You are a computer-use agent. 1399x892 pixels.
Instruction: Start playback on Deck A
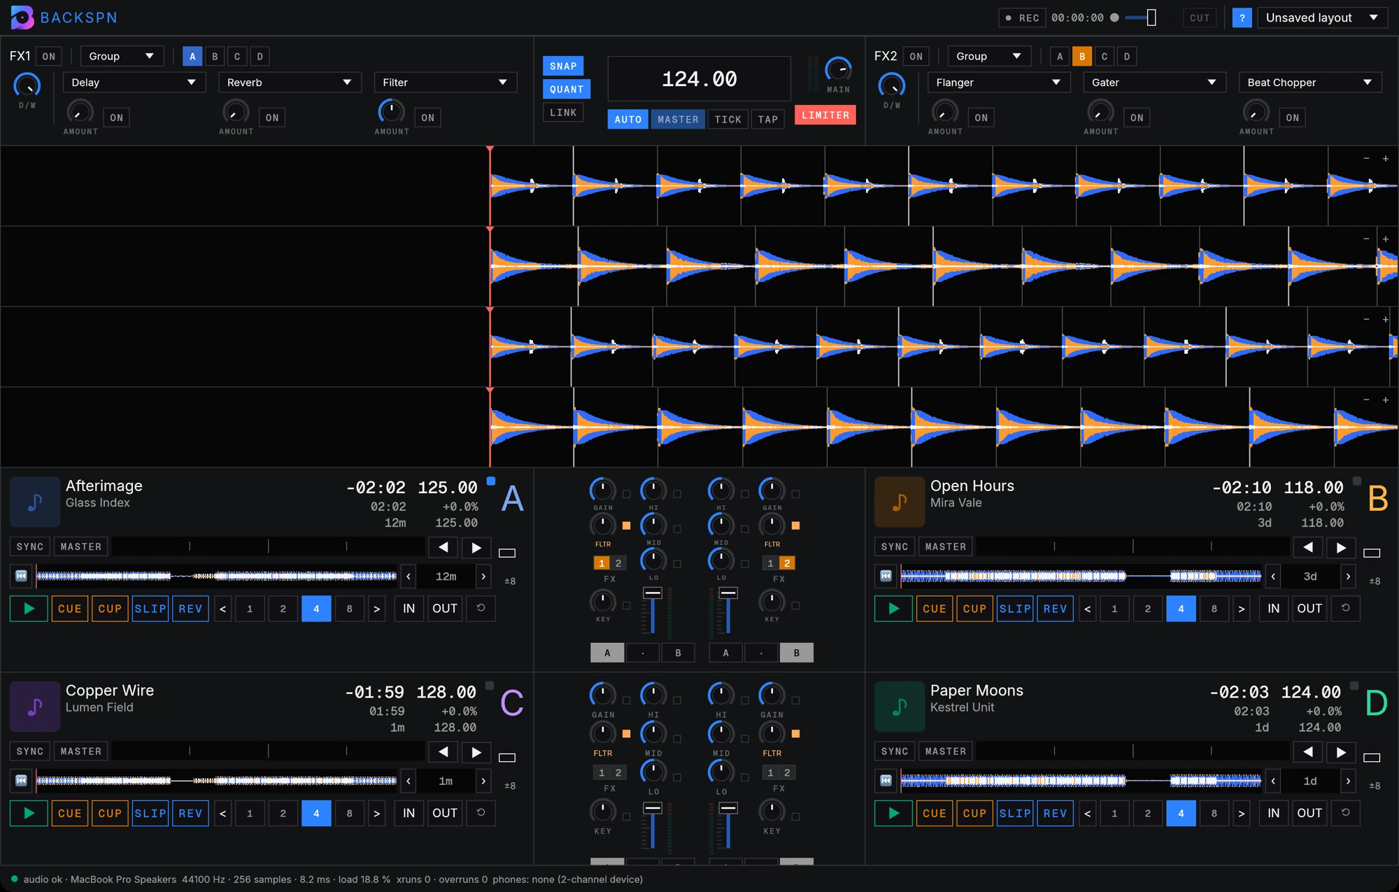[x=29, y=609]
